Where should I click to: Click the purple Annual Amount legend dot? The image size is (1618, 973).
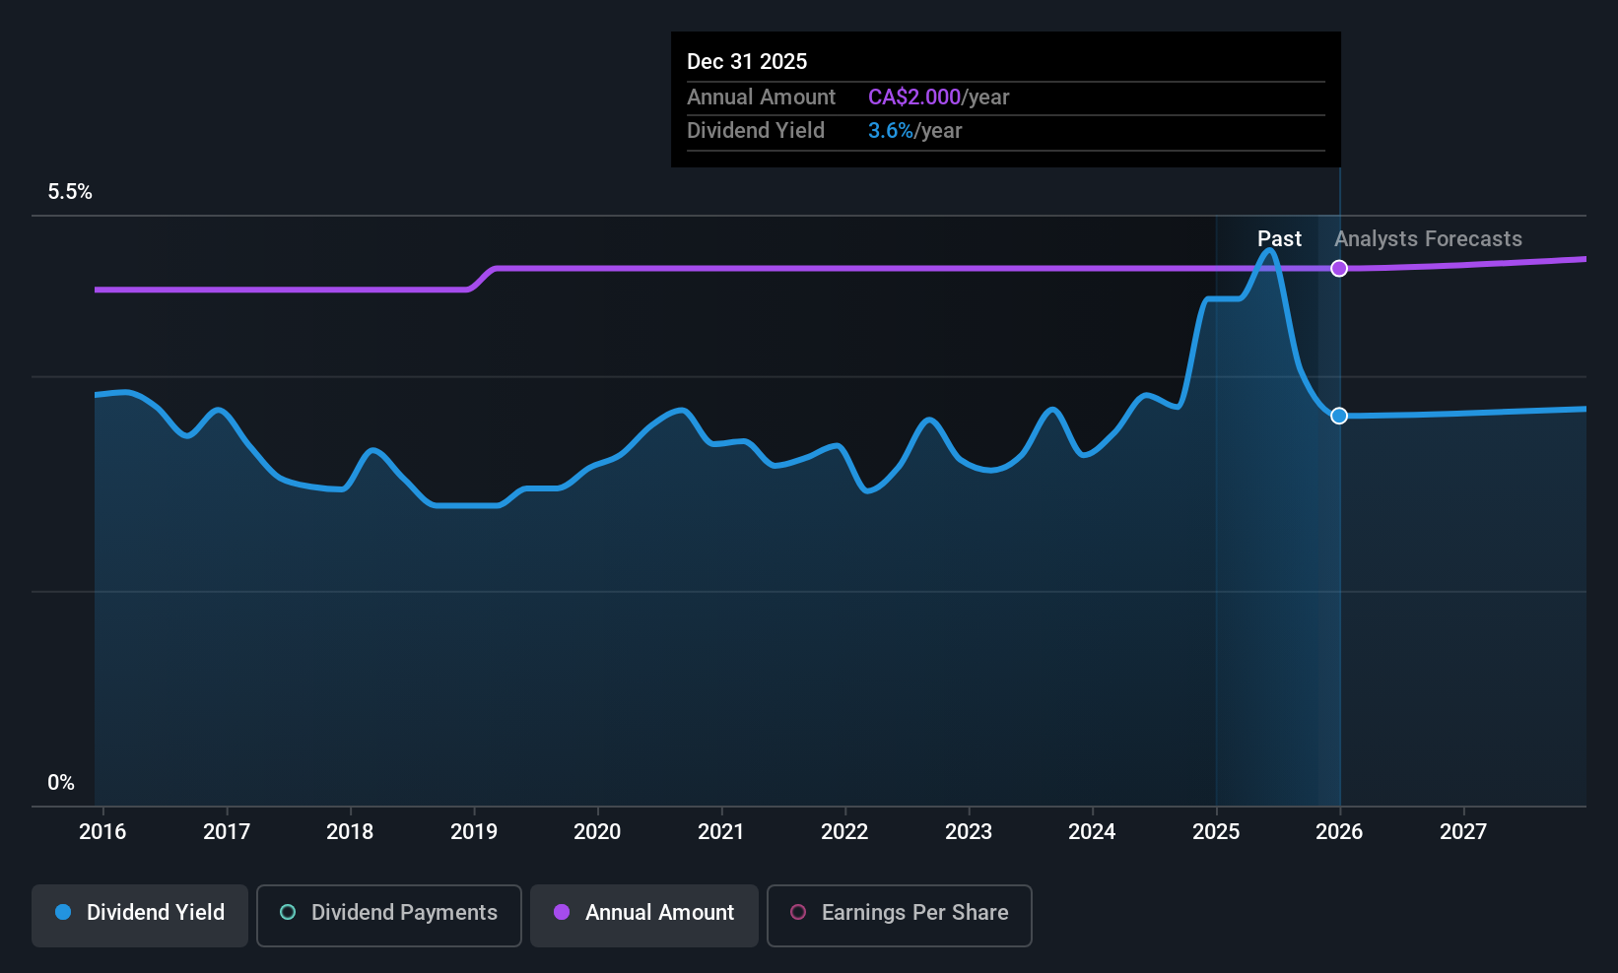(562, 912)
